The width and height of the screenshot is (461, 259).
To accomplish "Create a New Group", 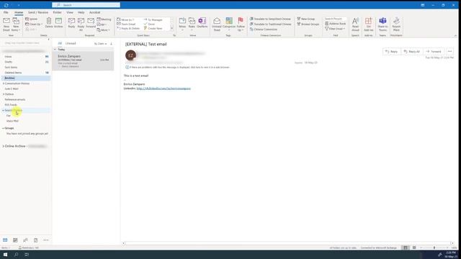I will [x=305, y=19].
